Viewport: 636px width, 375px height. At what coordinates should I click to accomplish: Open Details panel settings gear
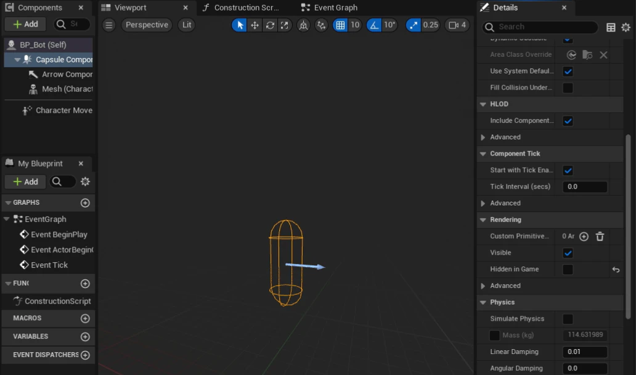coord(626,27)
